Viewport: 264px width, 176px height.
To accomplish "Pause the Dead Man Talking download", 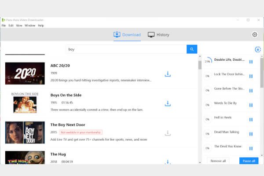I will 251,134.
